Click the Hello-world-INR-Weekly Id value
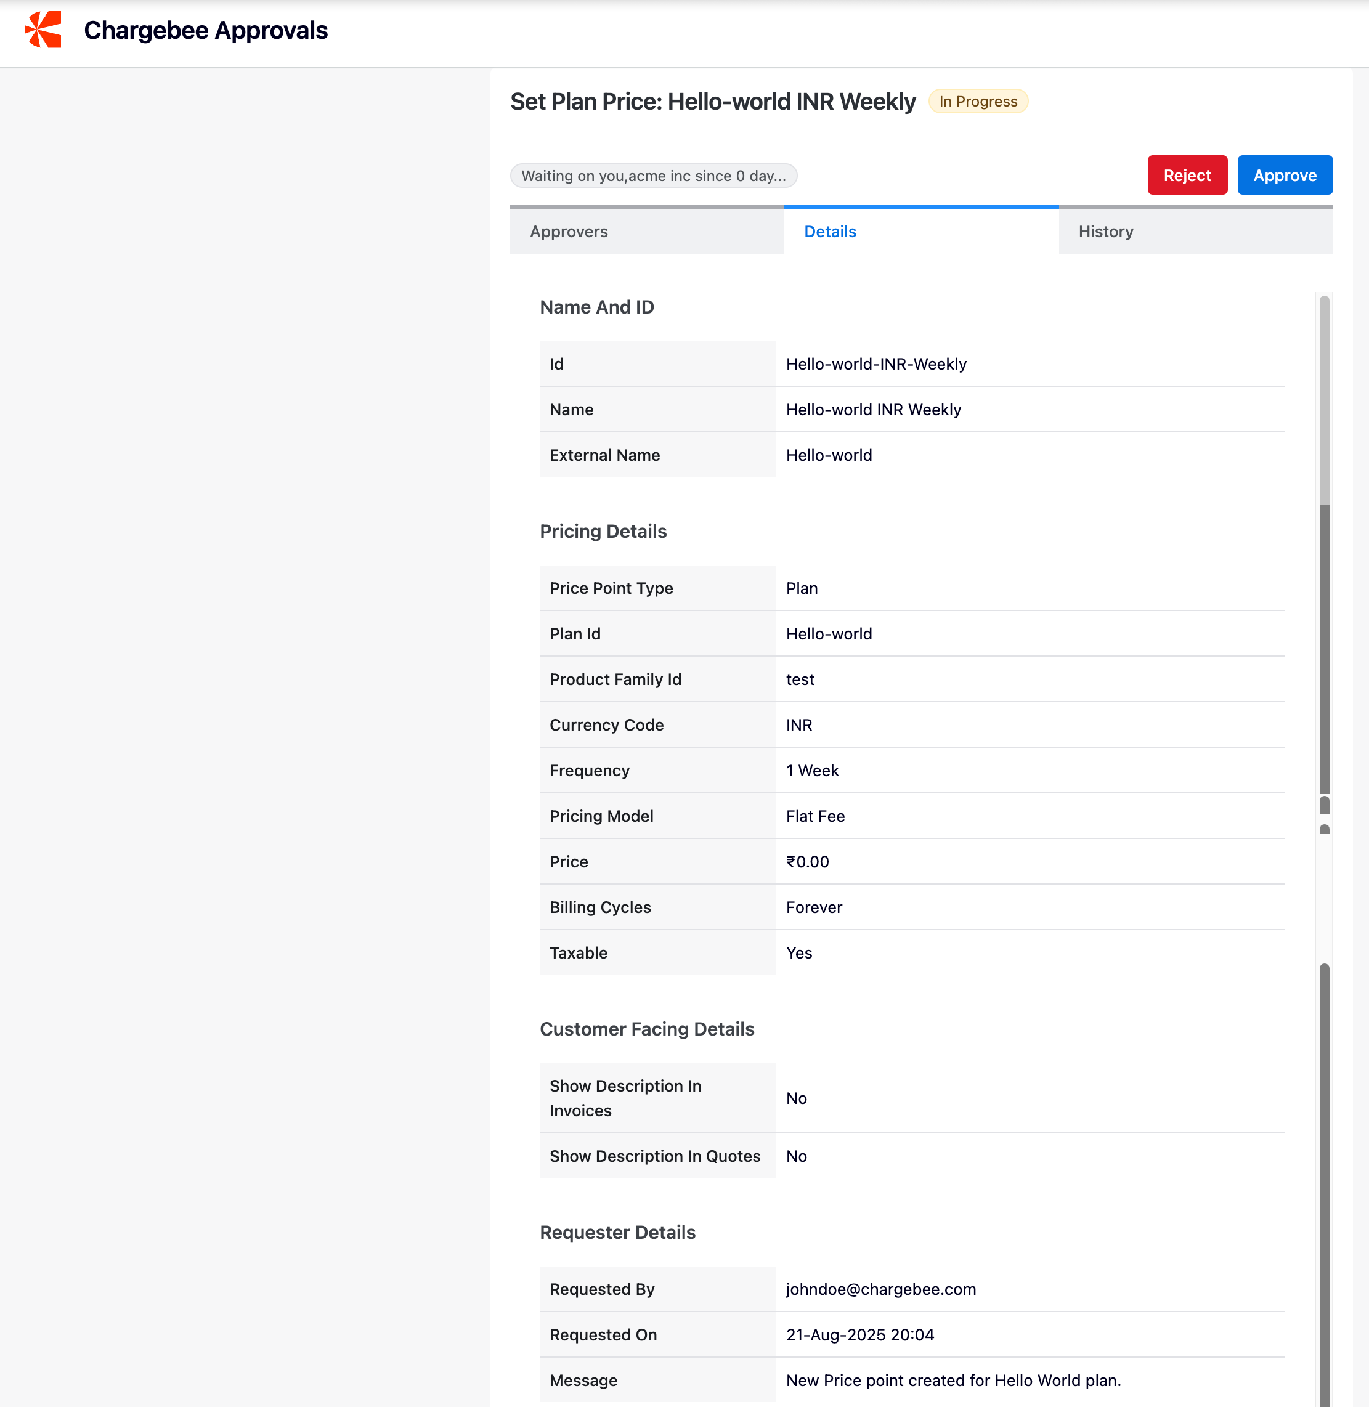Viewport: 1369px width, 1407px height. (875, 364)
